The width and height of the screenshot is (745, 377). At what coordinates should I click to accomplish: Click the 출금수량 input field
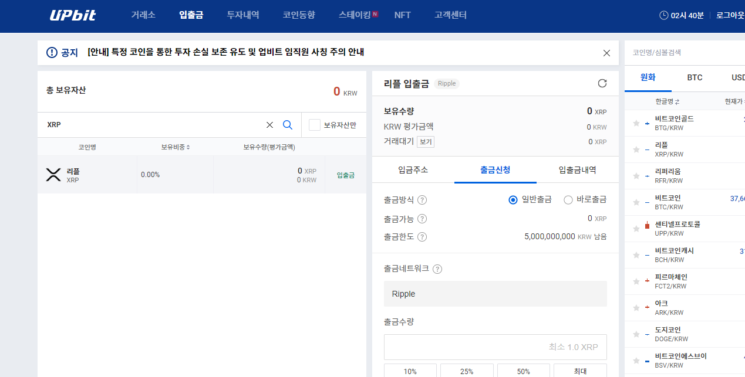(495, 347)
